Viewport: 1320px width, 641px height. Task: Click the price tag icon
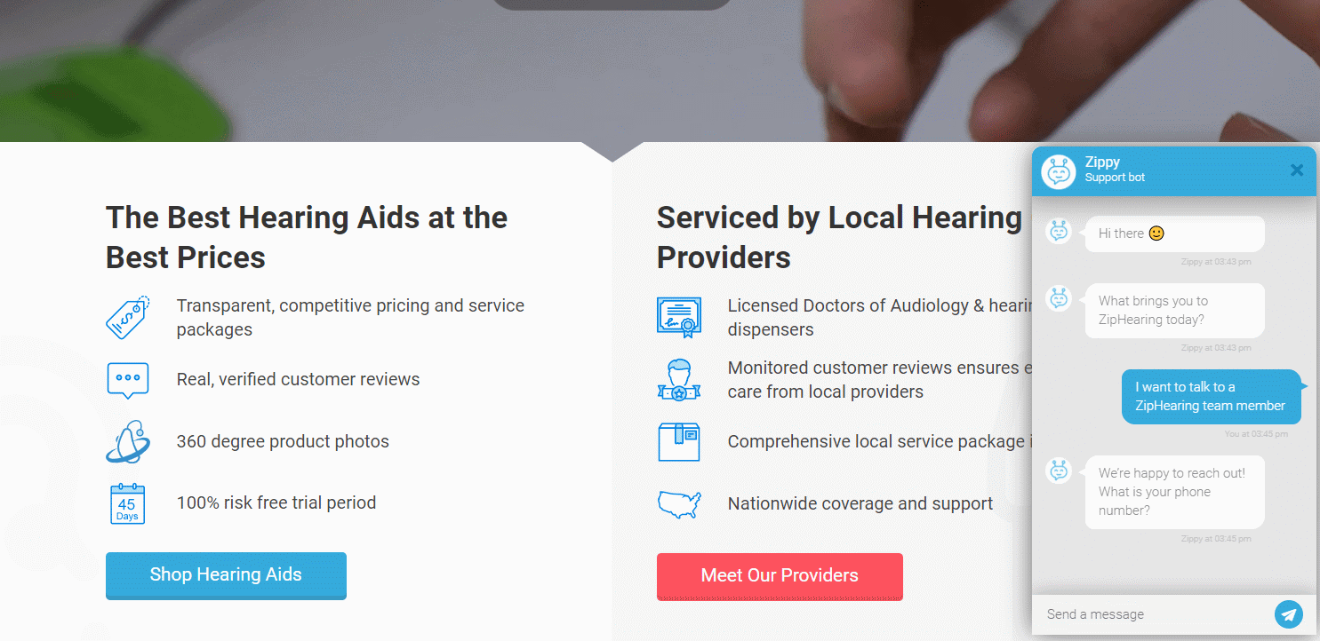pos(128,317)
